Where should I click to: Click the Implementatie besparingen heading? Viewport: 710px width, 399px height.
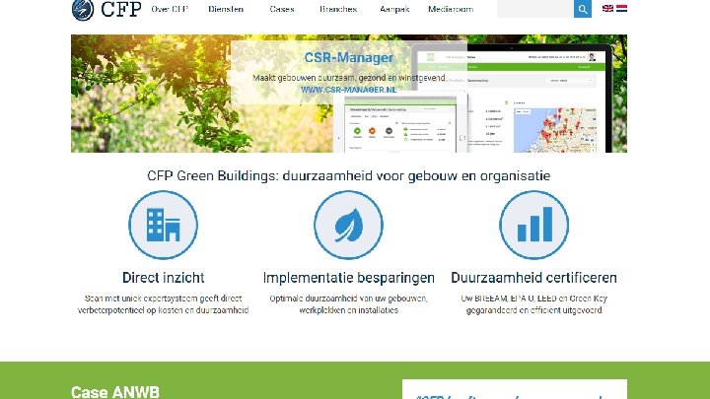click(x=349, y=277)
